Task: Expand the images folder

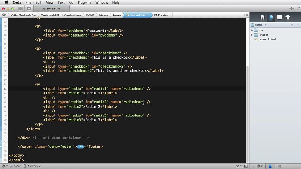Action: (x=252, y=35)
